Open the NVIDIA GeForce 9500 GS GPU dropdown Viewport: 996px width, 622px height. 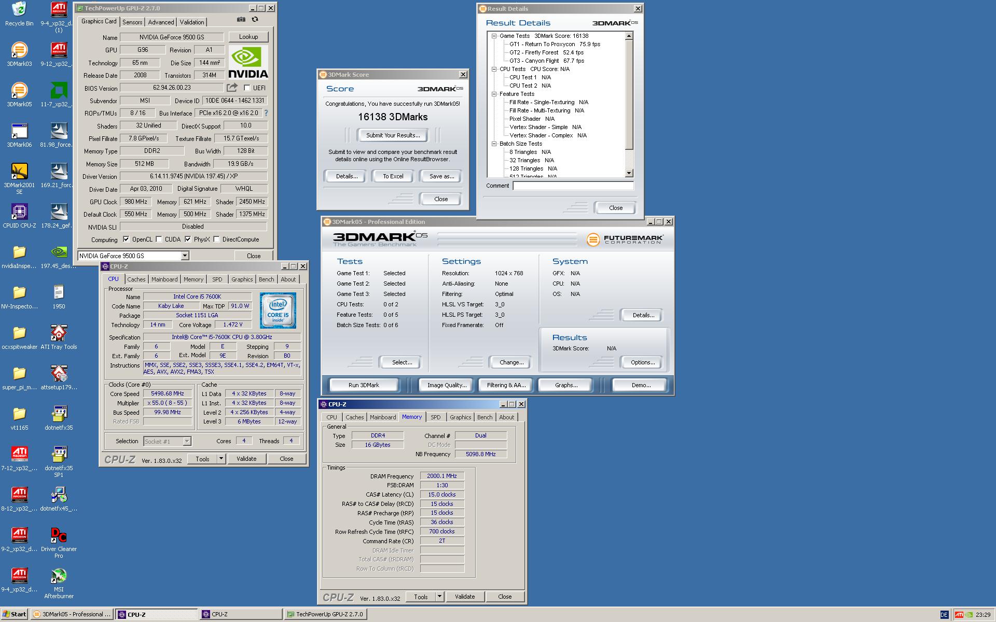coord(185,256)
